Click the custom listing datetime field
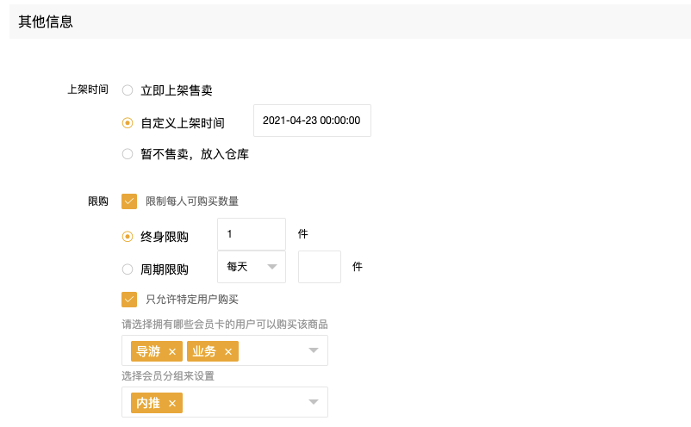 (312, 121)
